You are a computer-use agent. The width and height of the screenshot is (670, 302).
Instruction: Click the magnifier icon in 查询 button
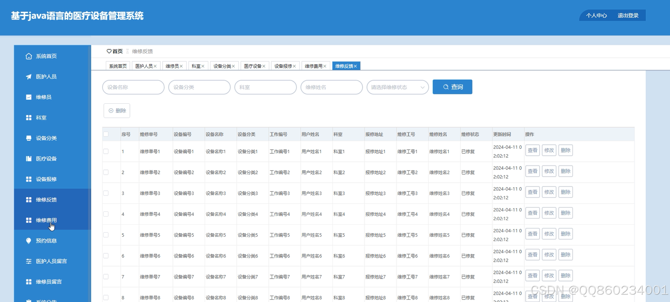click(446, 87)
